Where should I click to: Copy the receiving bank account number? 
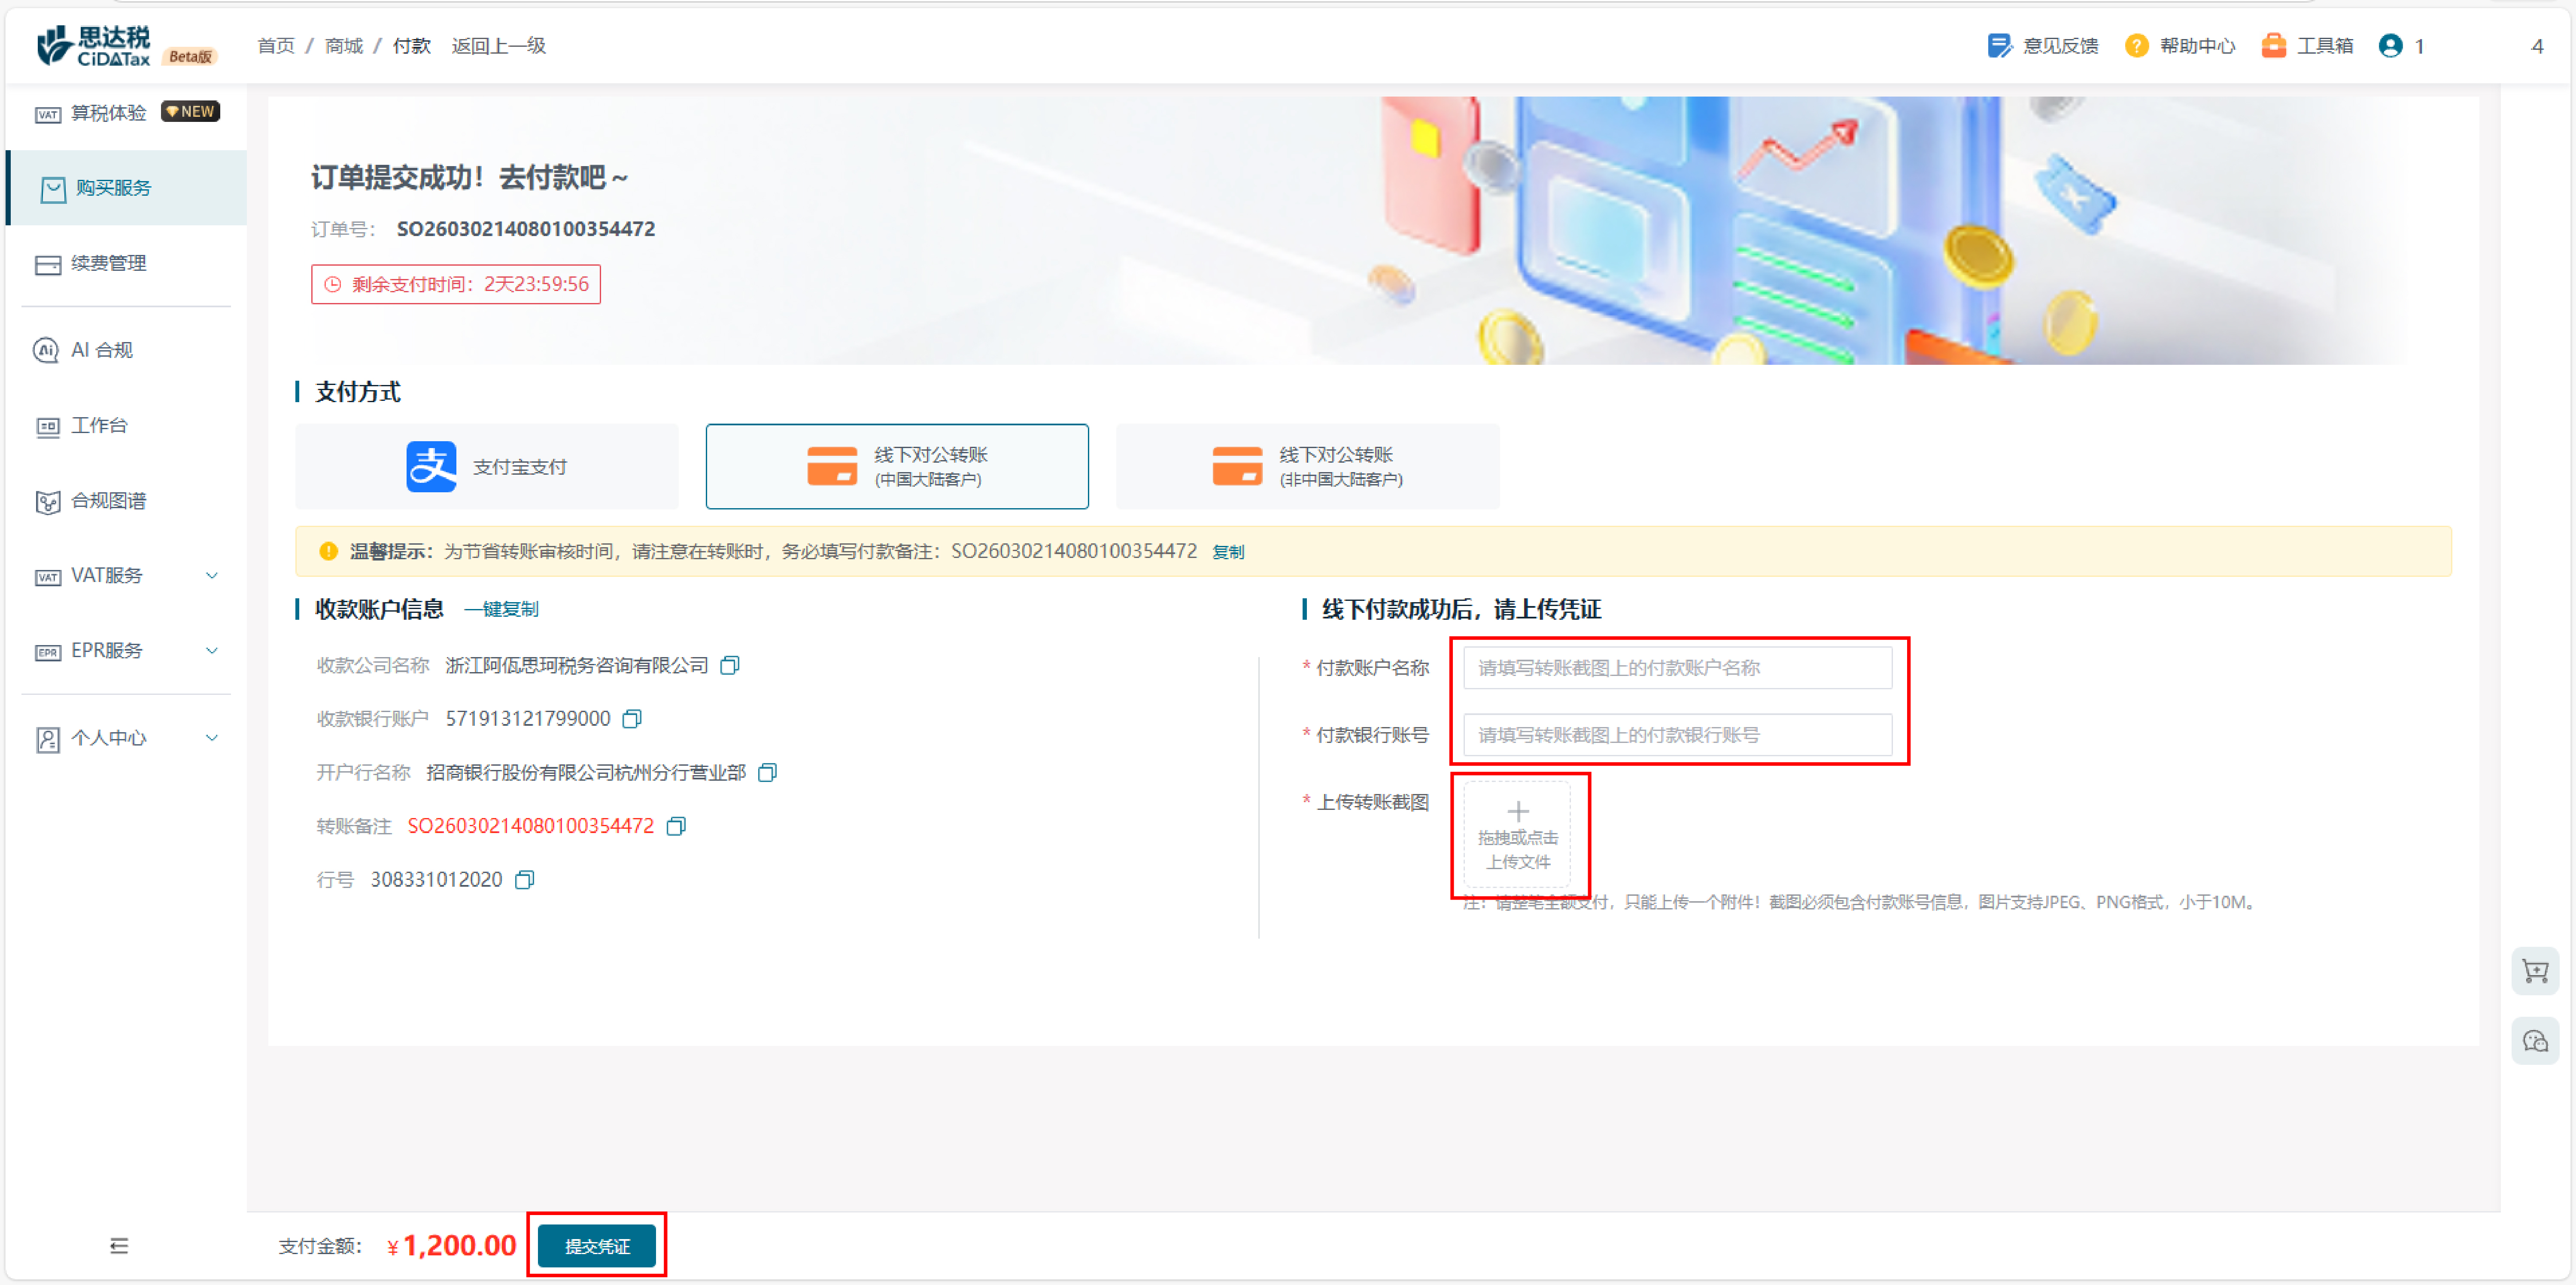pyautogui.click(x=632, y=719)
